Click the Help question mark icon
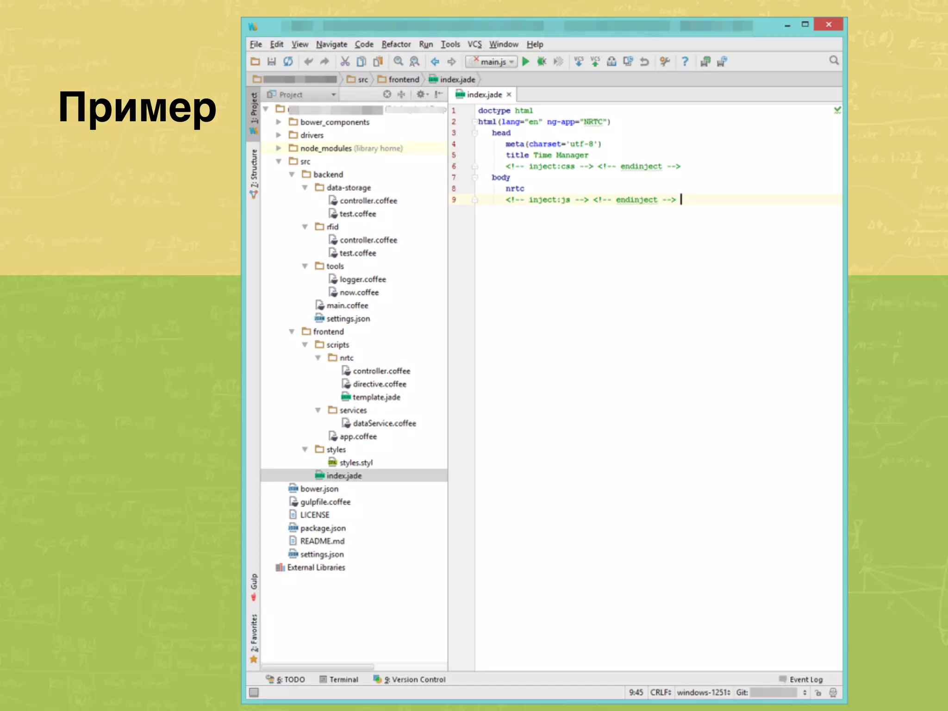This screenshot has width=948, height=711. [685, 61]
